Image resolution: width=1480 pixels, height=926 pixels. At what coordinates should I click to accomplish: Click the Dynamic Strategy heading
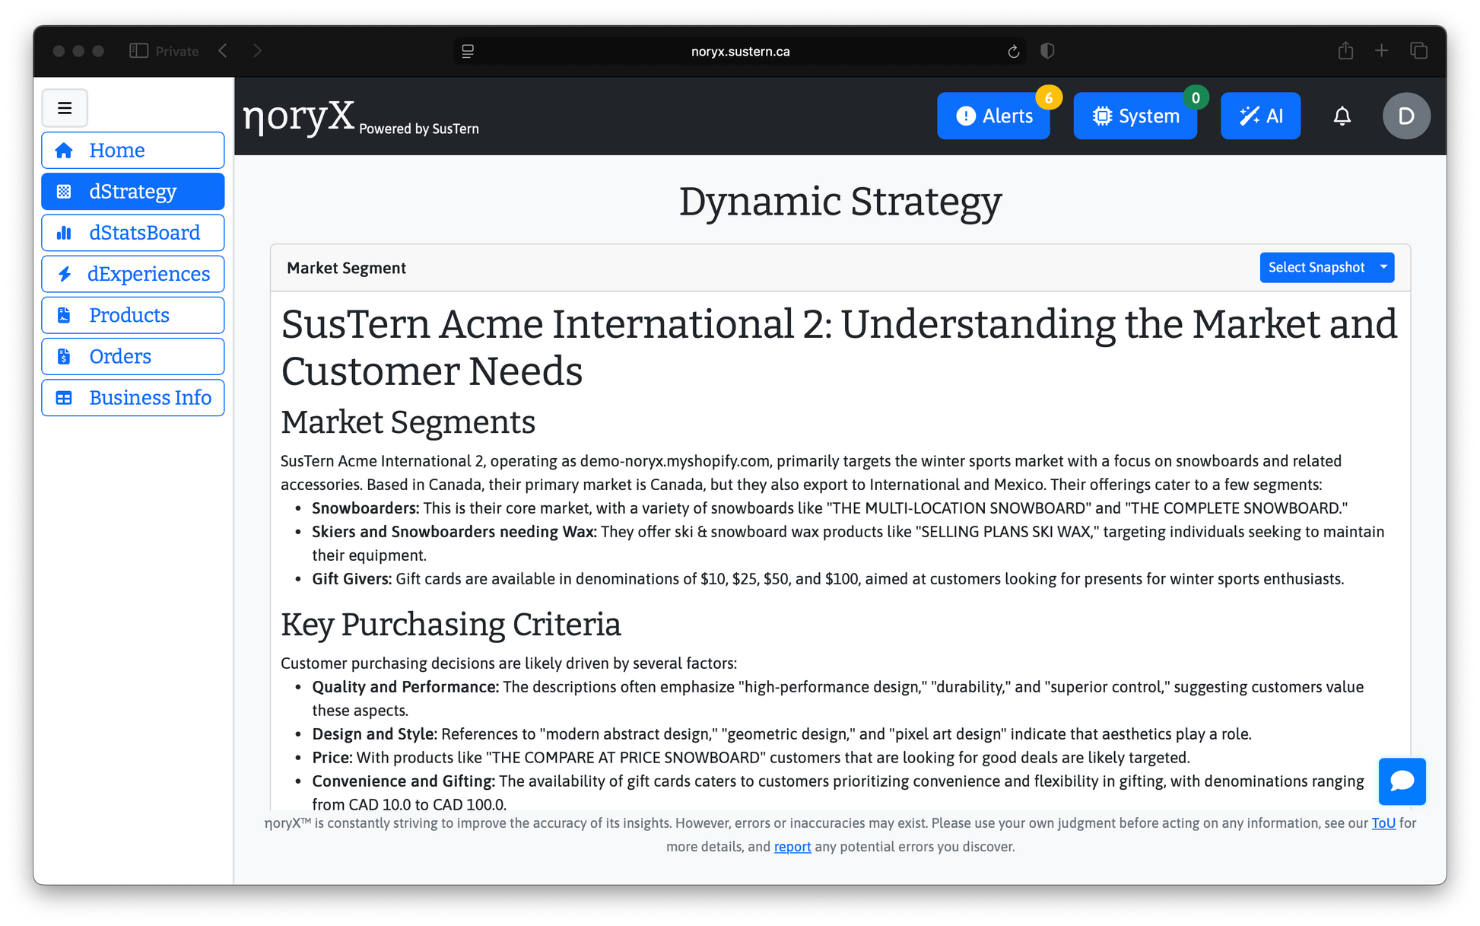pos(840,202)
